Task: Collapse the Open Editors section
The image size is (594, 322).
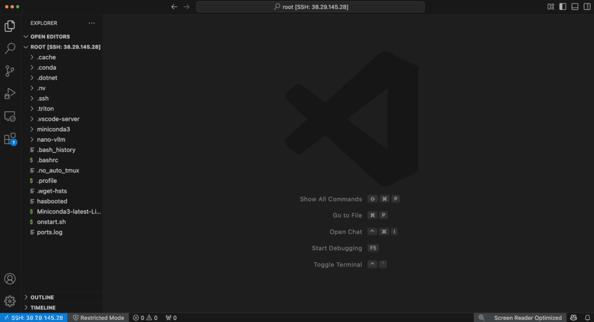Action: [x=61, y=36]
